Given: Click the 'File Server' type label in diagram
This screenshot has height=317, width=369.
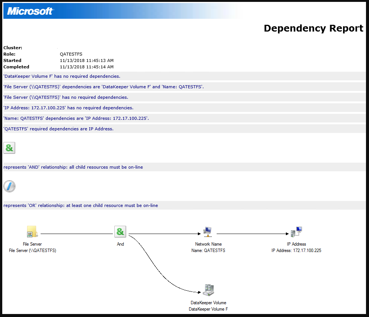Looking at the screenshot, I should 32,244.
